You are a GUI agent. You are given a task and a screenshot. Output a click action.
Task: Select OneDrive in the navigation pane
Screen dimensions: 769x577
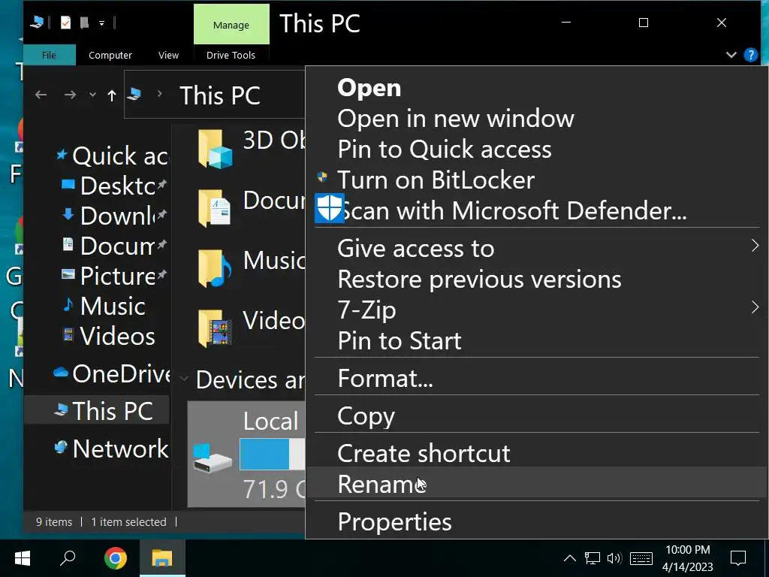tap(113, 374)
